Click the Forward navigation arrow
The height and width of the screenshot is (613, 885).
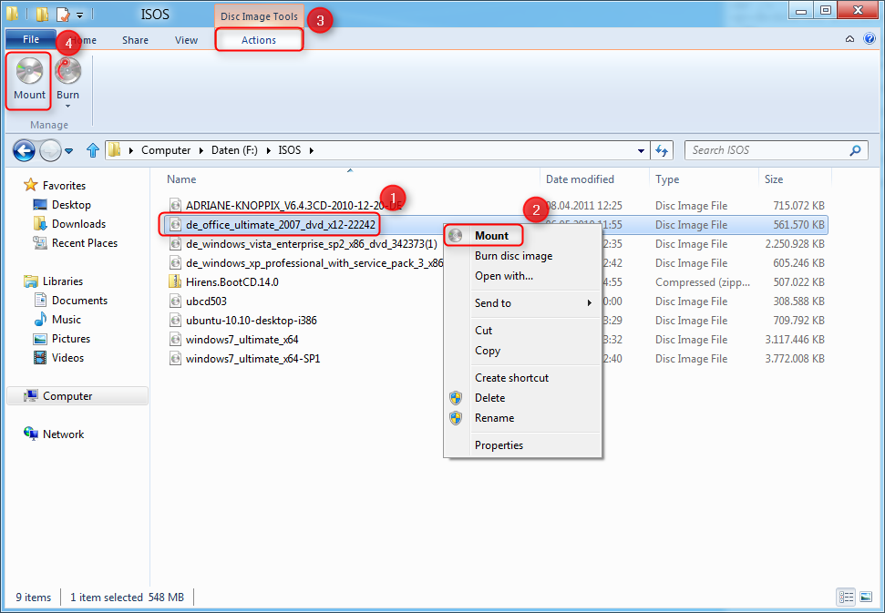pyautogui.click(x=50, y=150)
